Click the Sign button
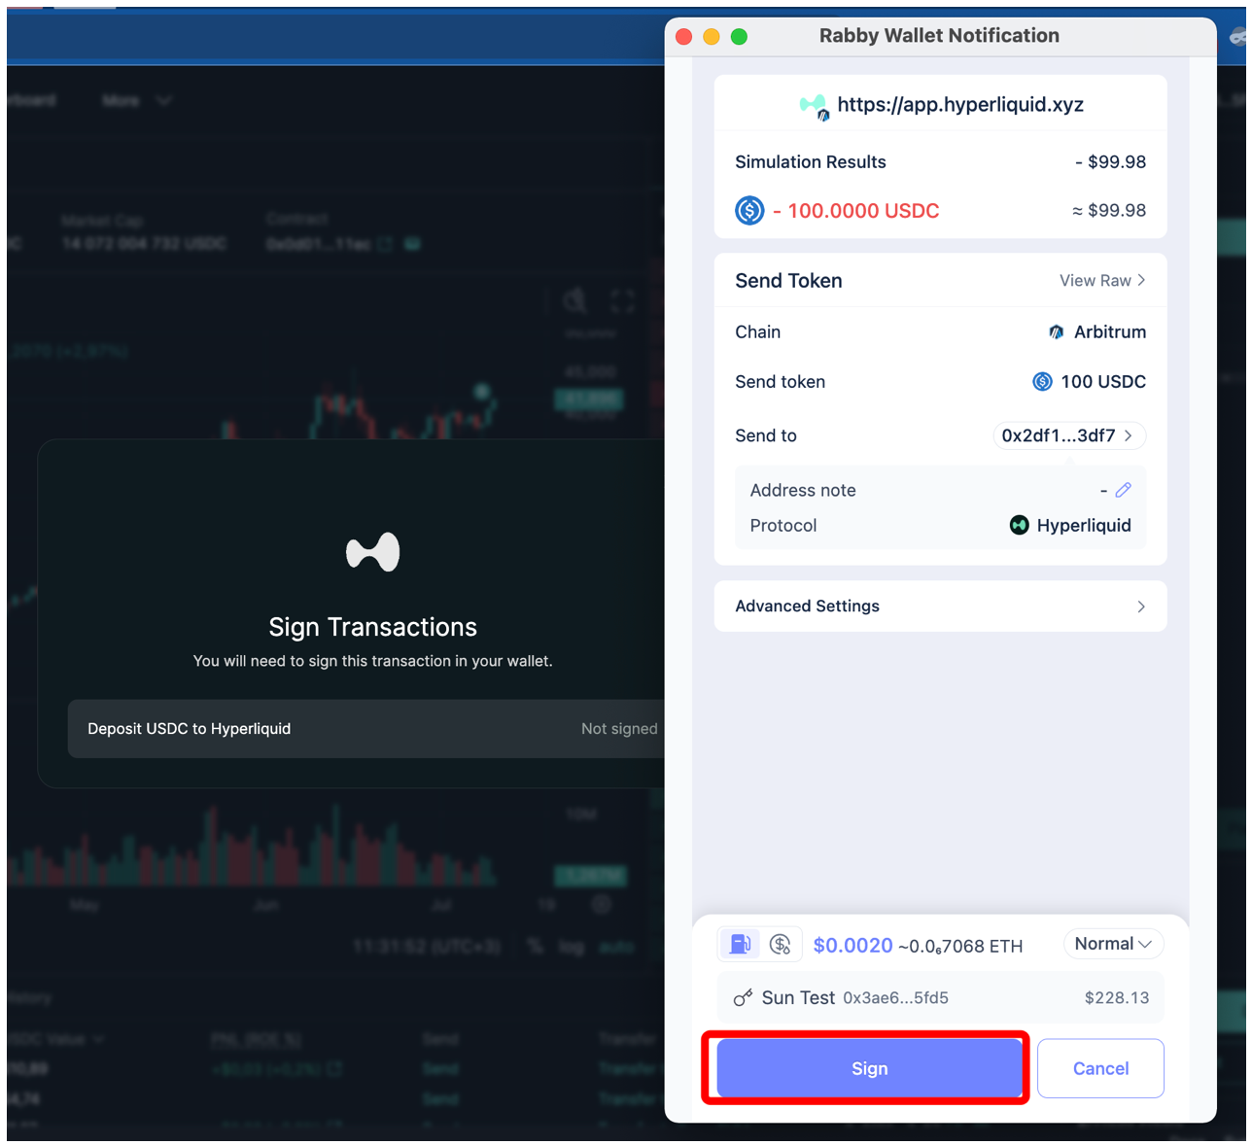 pyautogui.click(x=868, y=1068)
